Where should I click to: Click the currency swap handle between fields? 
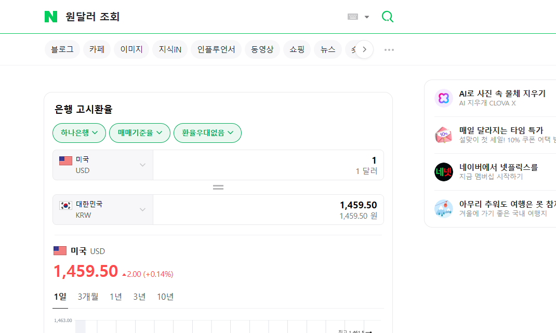coord(218,187)
